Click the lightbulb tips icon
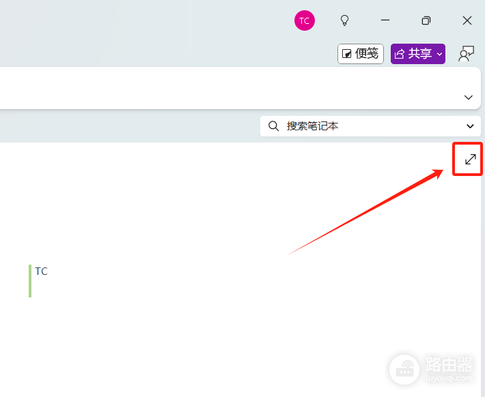 point(344,20)
